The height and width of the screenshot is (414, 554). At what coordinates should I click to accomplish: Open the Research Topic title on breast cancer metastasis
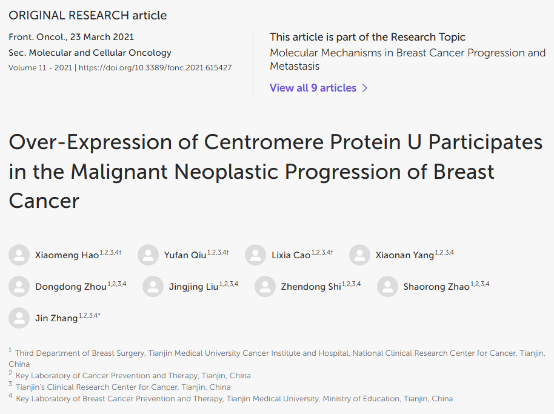(408, 59)
